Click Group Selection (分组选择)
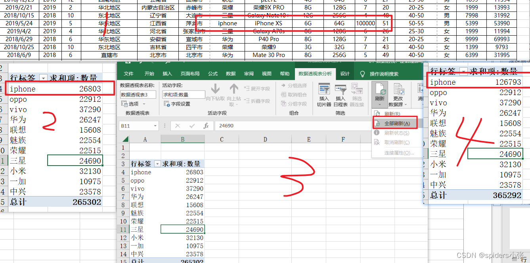The height and width of the screenshot is (263, 530). [294, 86]
